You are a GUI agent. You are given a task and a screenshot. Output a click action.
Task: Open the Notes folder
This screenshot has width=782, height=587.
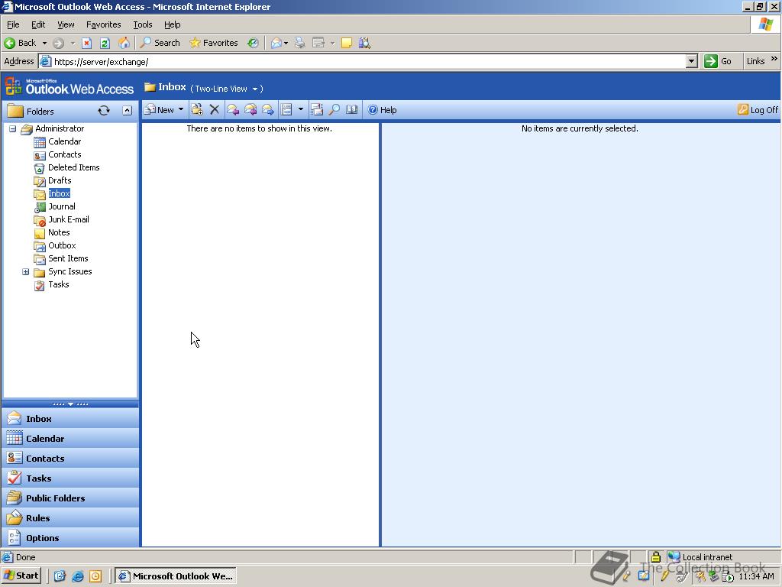[x=59, y=232]
